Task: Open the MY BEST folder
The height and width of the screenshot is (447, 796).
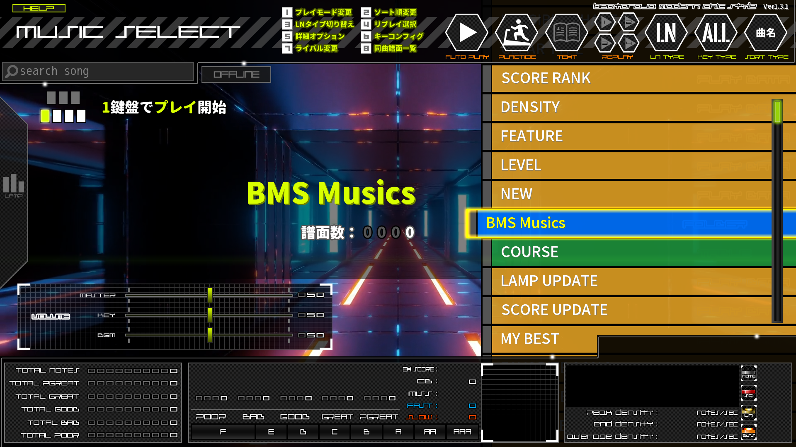Action: coord(540,339)
